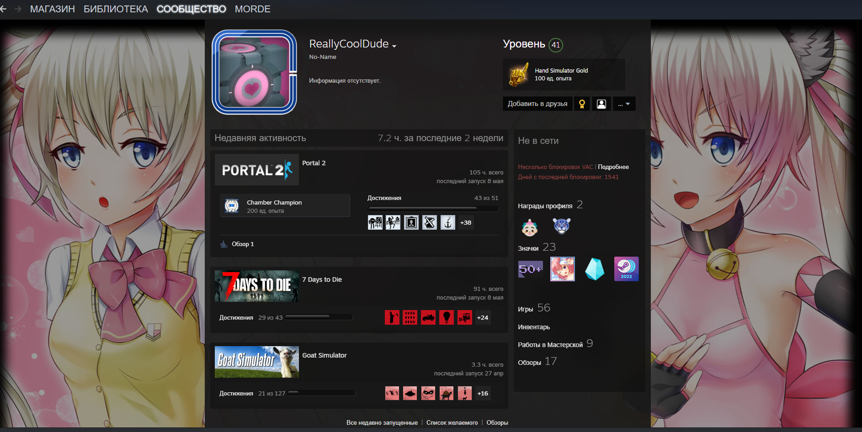View second Portal 2 achievement icon

[393, 222]
